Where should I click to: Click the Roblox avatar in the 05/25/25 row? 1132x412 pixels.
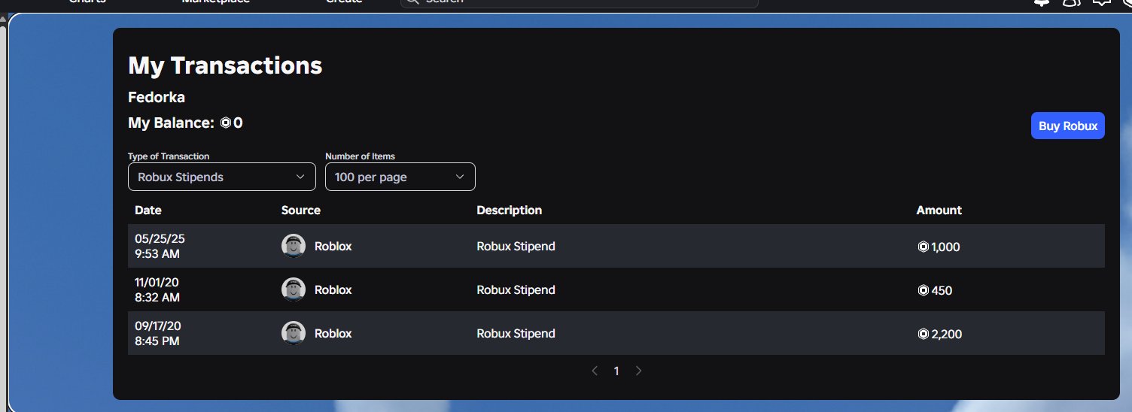click(x=294, y=246)
